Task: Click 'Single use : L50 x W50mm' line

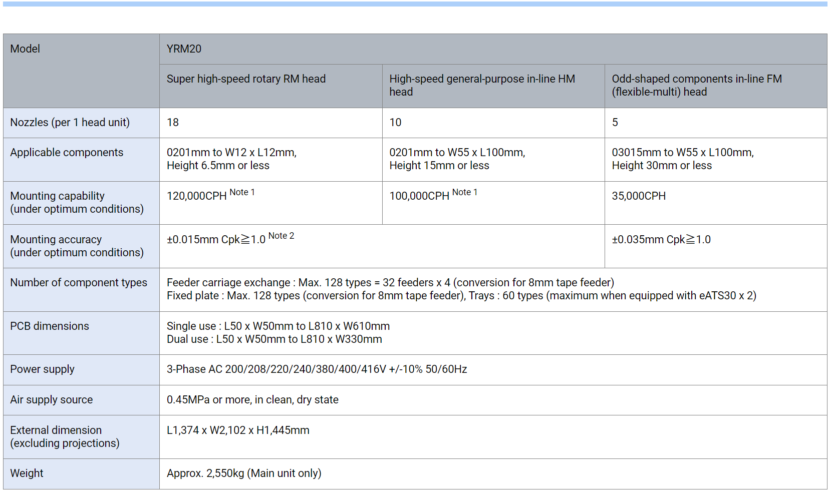Action: (x=278, y=326)
